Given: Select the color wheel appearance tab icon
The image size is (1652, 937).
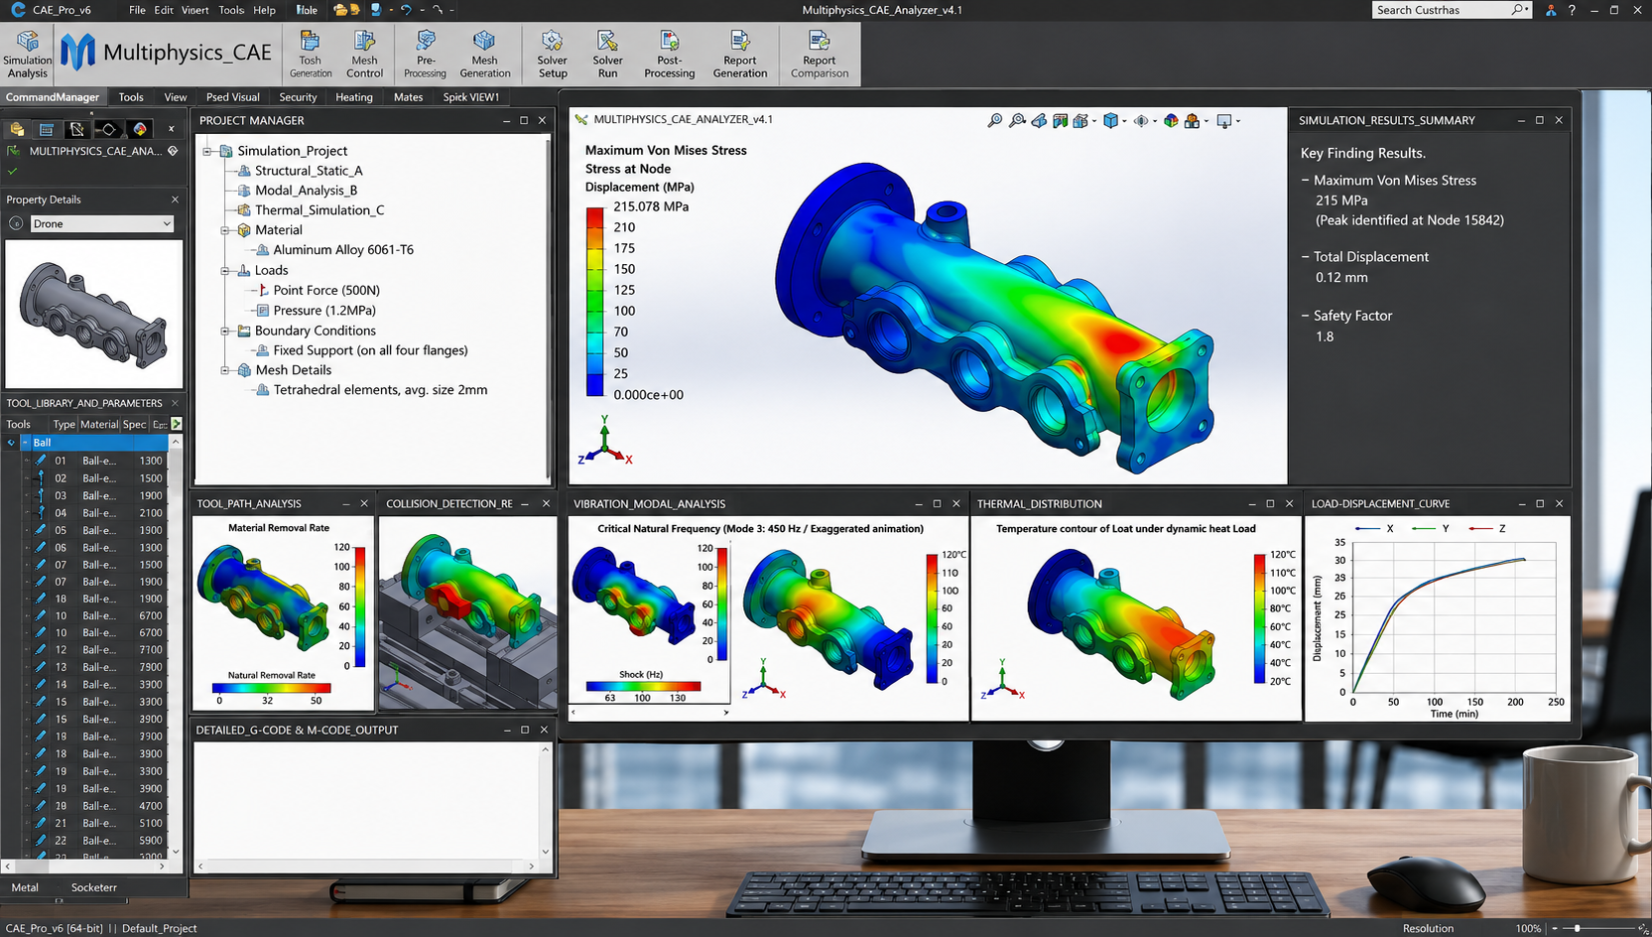Looking at the screenshot, I should 140,129.
